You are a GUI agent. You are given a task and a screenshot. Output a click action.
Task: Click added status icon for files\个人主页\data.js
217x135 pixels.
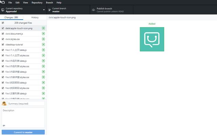pos(43,50)
